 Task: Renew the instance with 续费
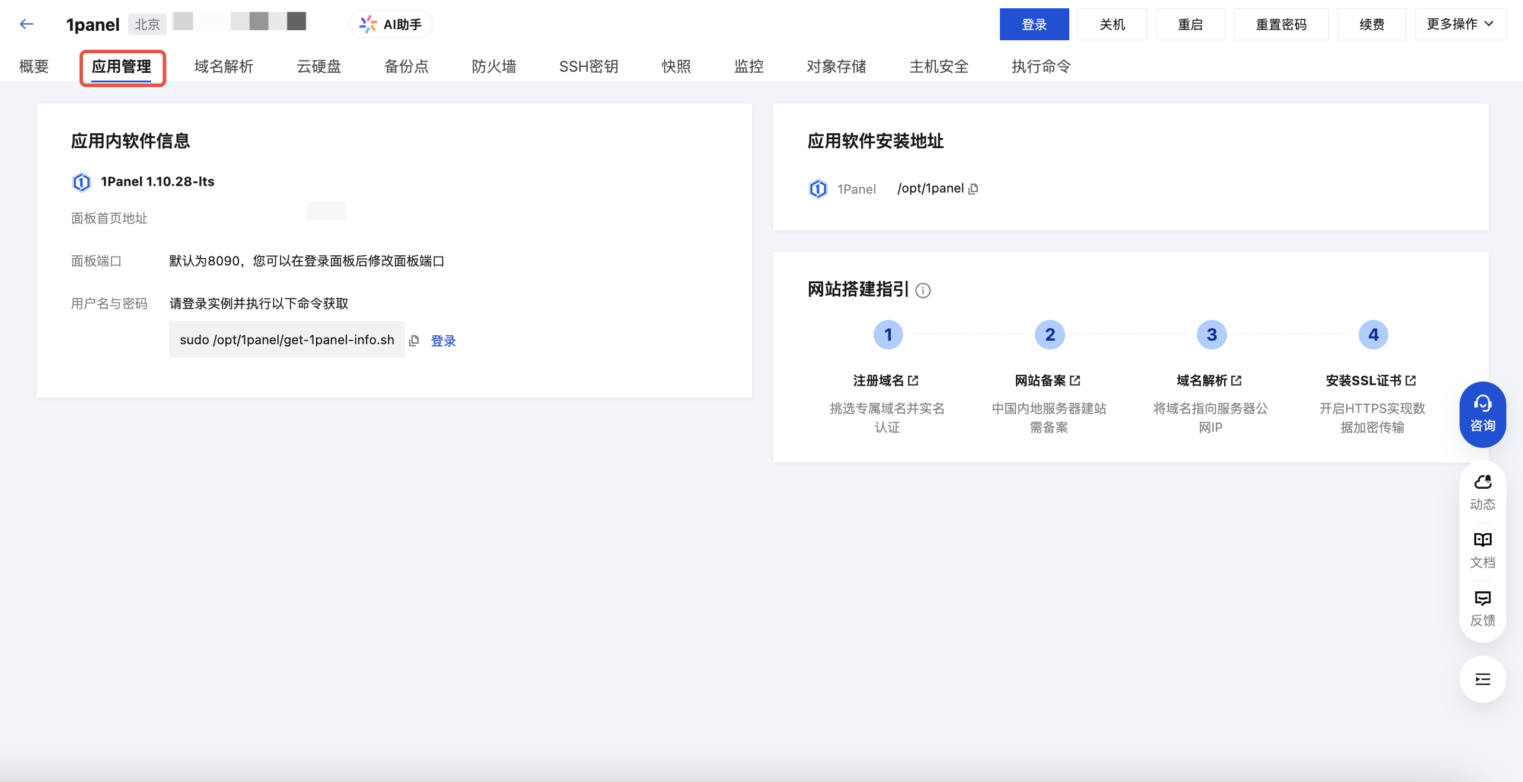point(1372,24)
